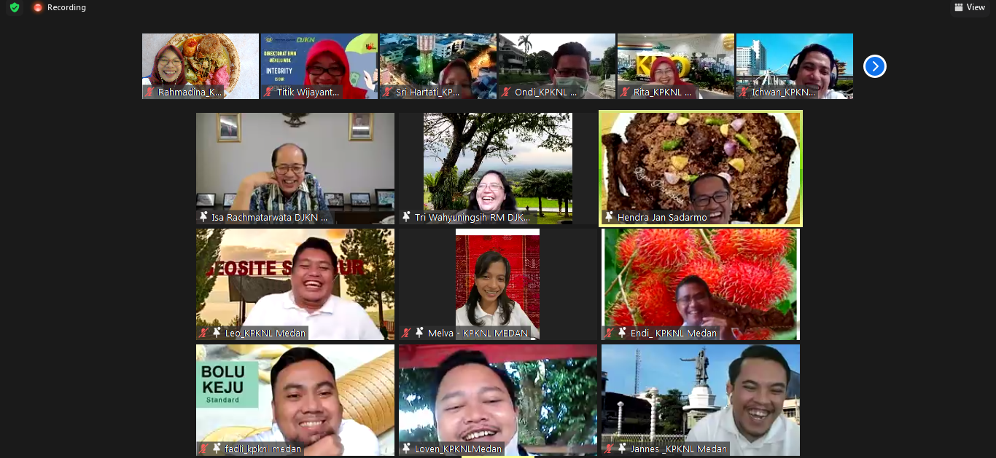Click muted microphone icon on Leo_KPKNL Medan

204,333
